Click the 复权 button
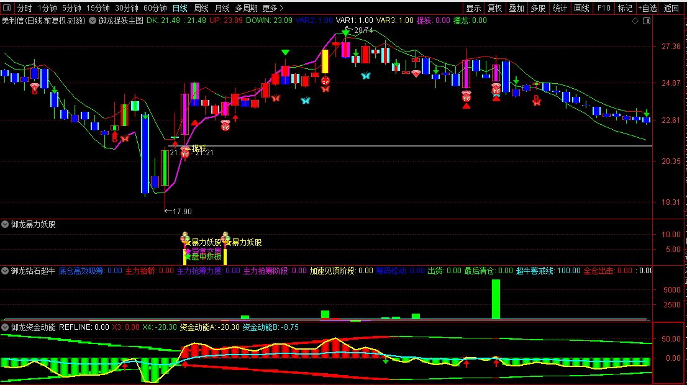Screen dimensions: 687x385 (x=494, y=8)
